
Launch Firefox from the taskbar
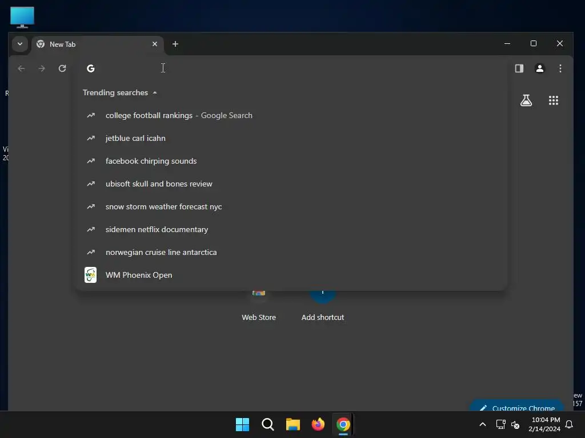tap(318, 424)
